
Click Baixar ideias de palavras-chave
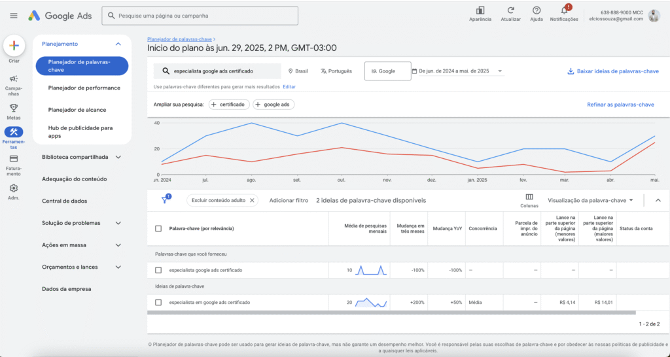pyautogui.click(x=618, y=71)
